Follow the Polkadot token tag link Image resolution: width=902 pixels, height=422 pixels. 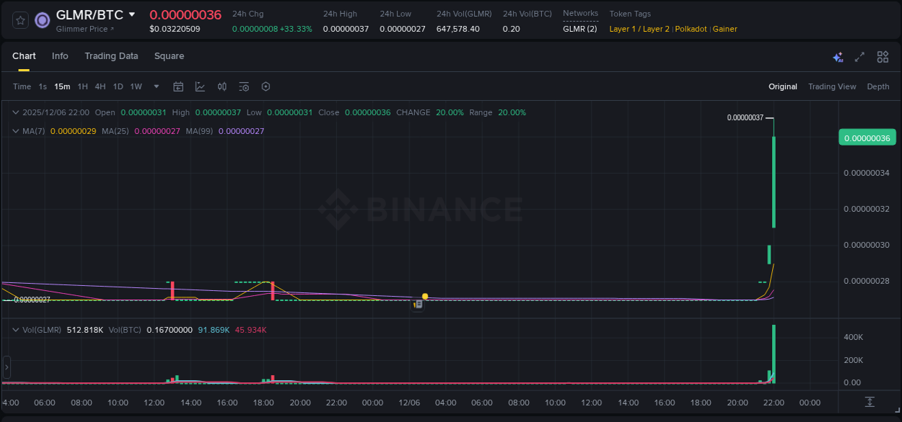691,29
